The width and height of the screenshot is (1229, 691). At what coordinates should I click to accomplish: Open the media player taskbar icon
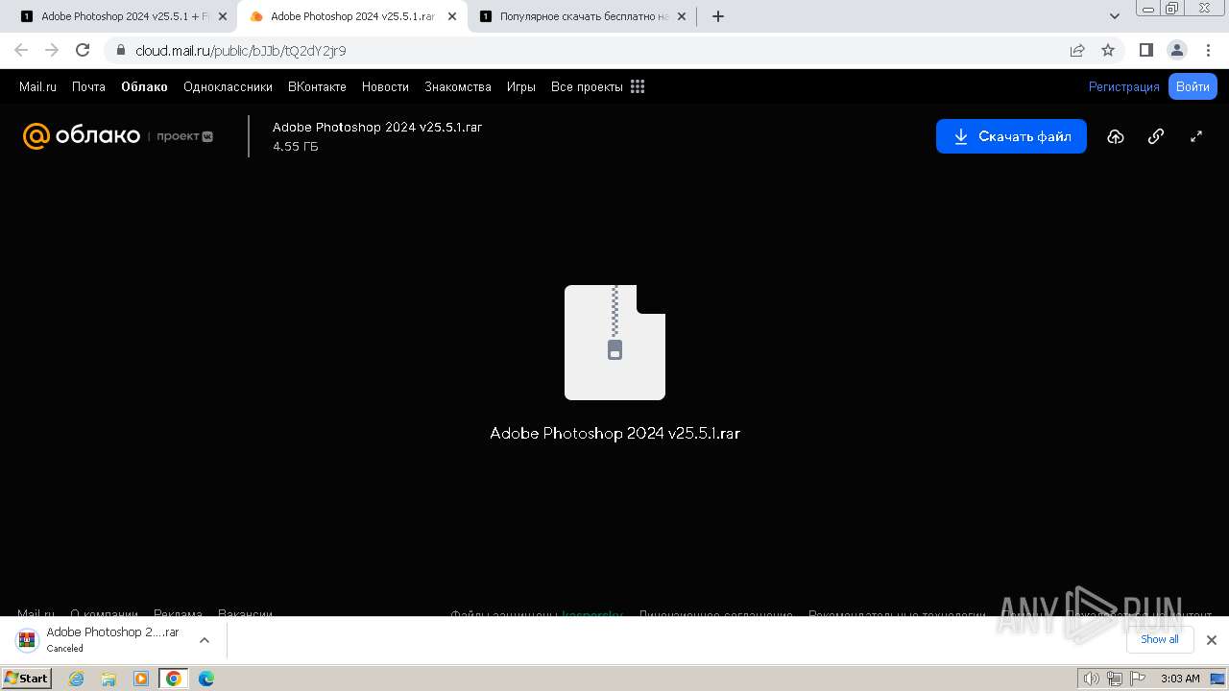pyautogui.click(x=141, y=679)
